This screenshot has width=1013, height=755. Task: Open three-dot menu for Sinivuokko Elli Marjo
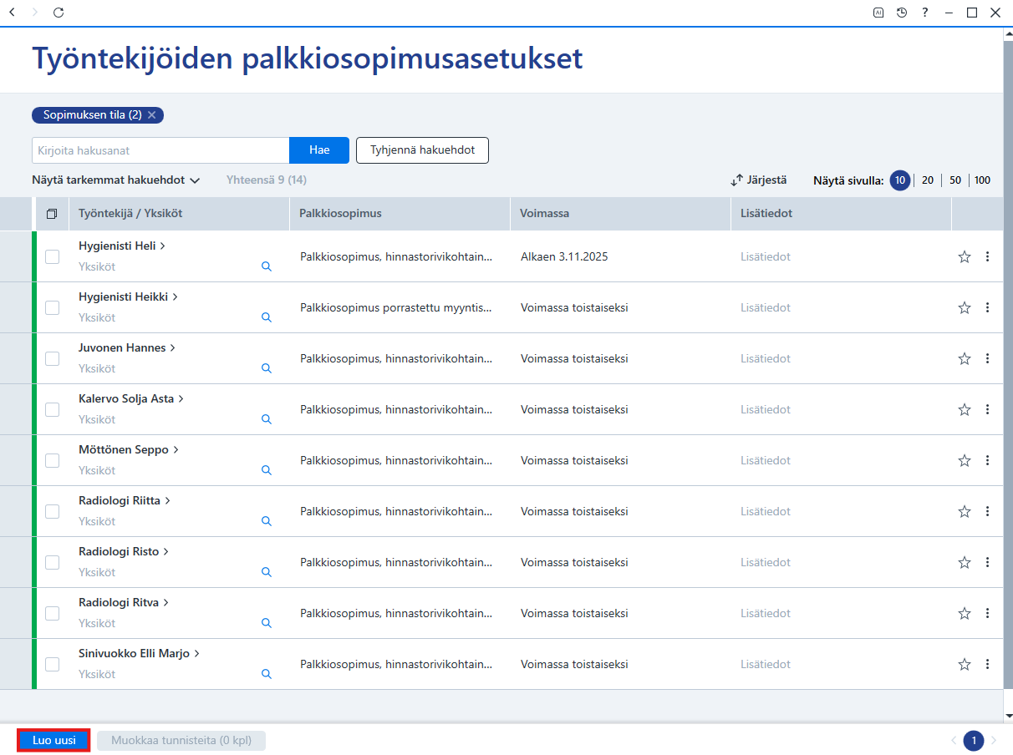pyautogui.click(x=987, y=664)
